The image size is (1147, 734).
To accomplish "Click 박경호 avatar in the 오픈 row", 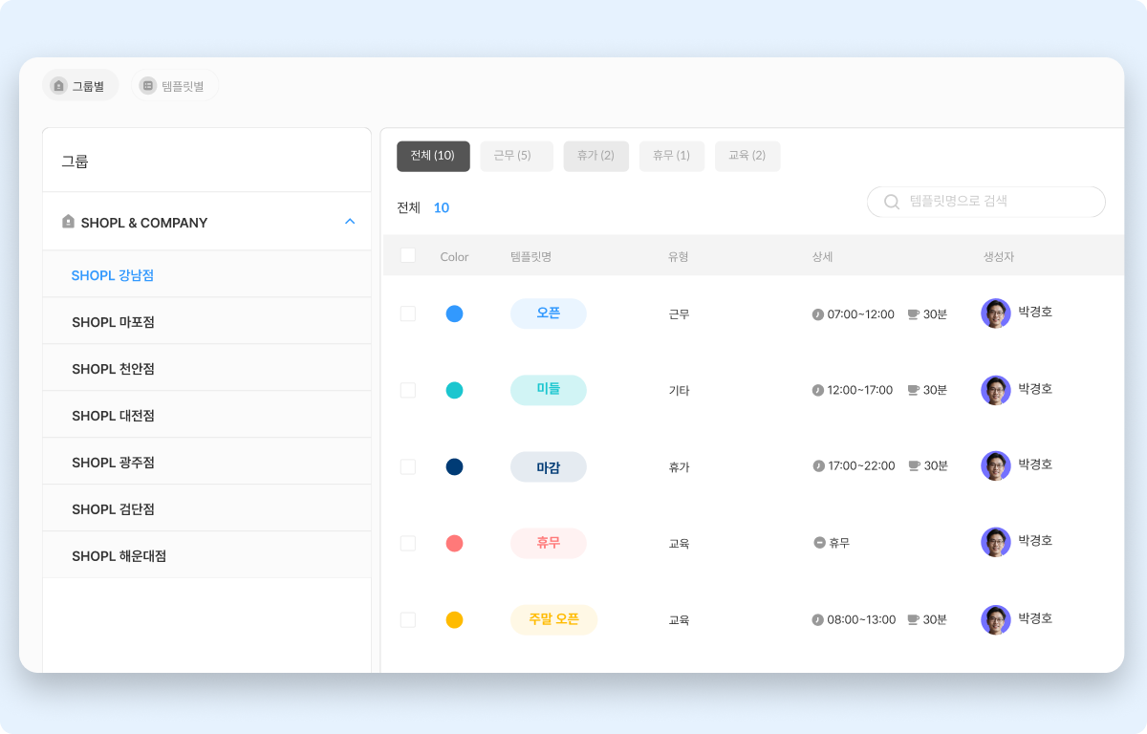I will 996,313.
